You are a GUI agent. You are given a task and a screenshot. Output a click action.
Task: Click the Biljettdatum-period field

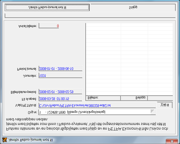[60, 92]
